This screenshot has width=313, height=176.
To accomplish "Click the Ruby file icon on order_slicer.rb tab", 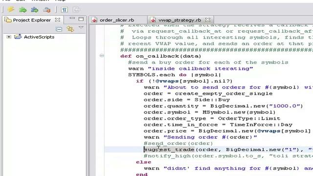I will click(x=94, y=20).
